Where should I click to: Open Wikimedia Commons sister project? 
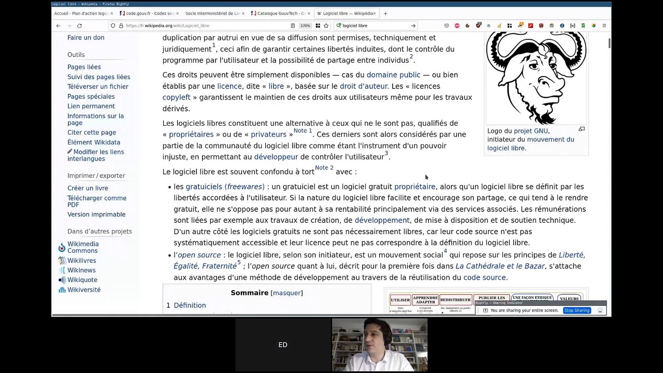pyautogui.click(x=83, y=247)
